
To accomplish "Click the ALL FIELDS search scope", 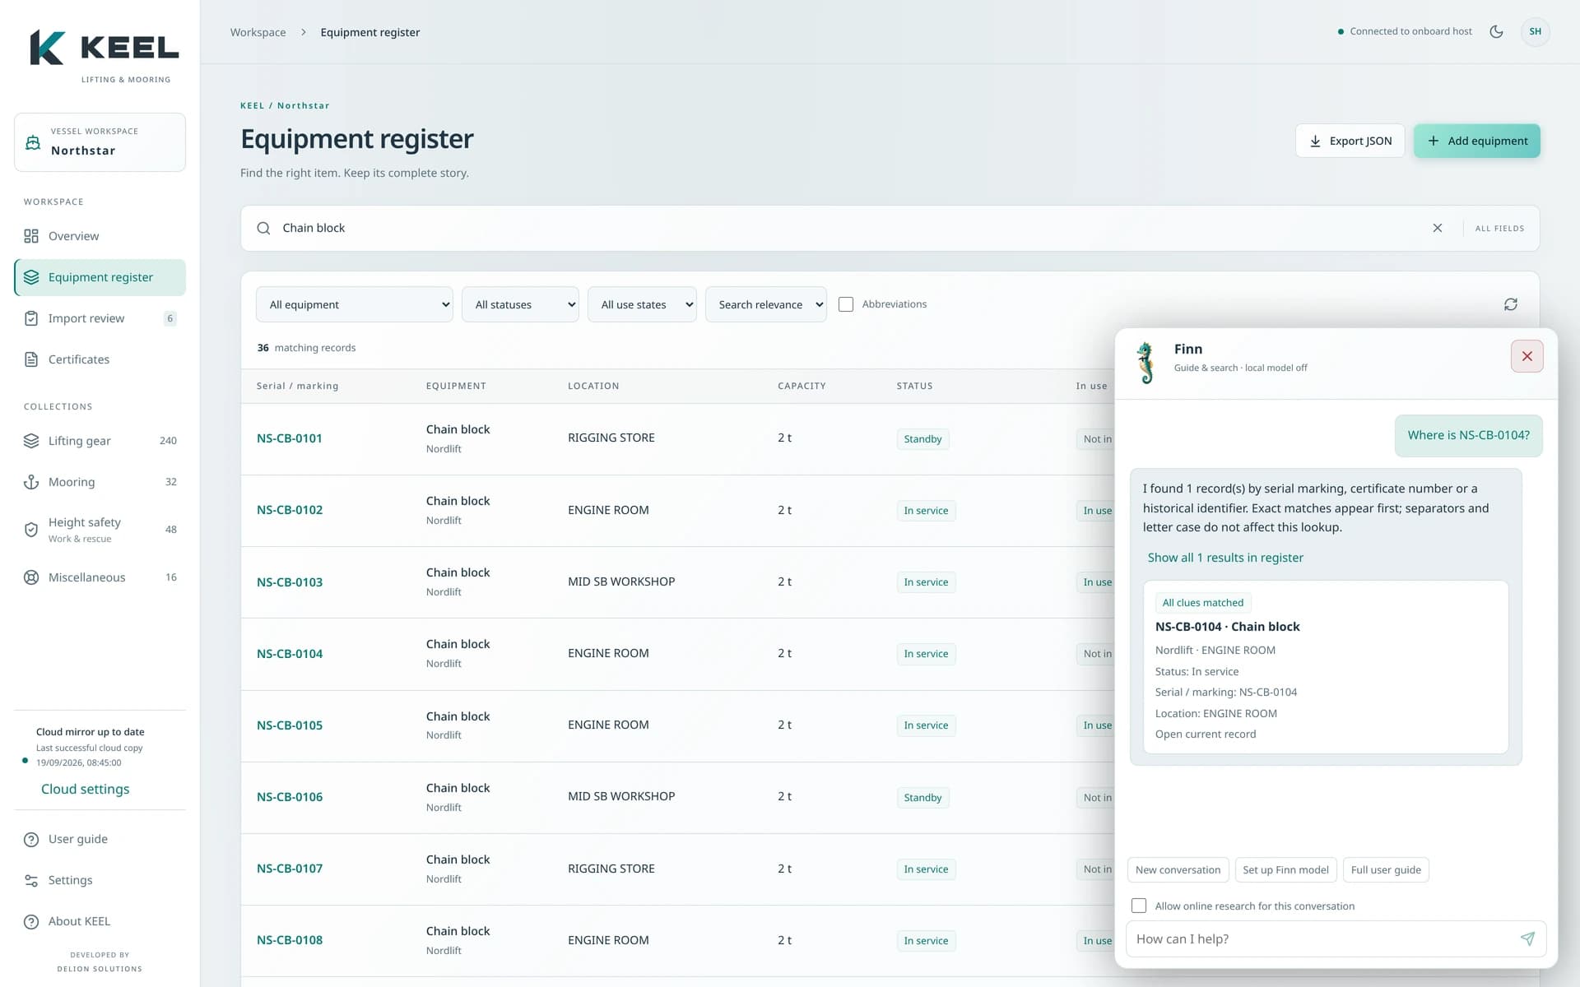I will 1499,229.
